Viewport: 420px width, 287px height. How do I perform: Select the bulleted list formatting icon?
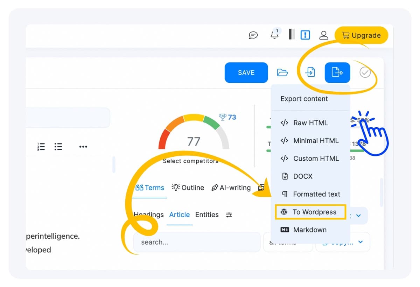click(x=58, y=147)
